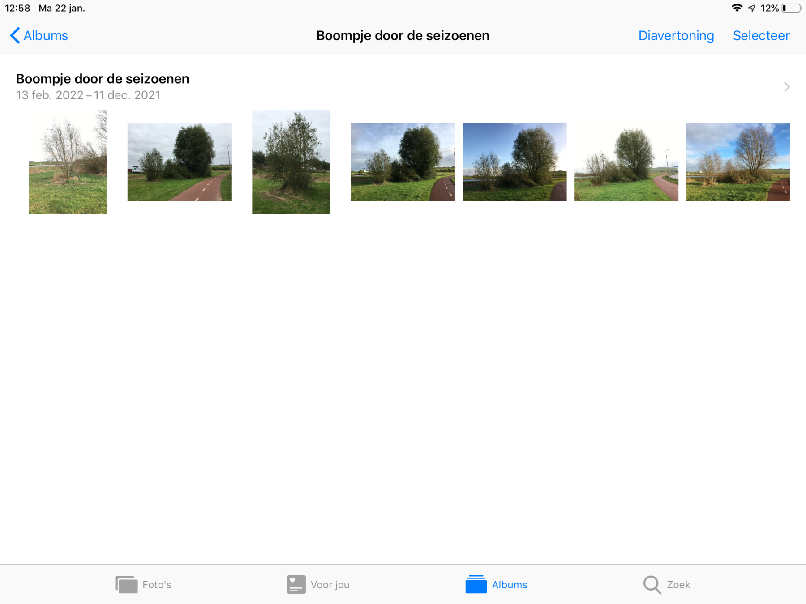Open the Foto's tab
The image size is (806, 604).
tap(143, 584)
